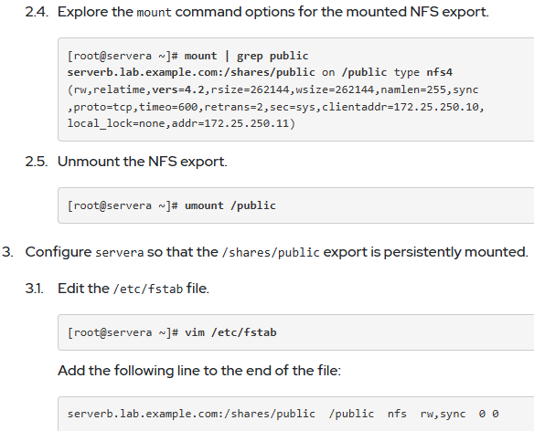Click the "vim /etc/fstab" command
534x431 pixels.
(x=230, y=332)
